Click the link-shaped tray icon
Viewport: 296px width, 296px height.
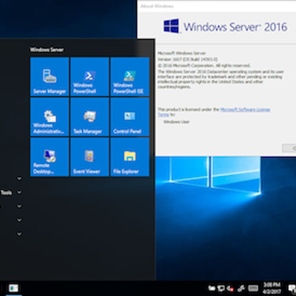coord(241,289)
